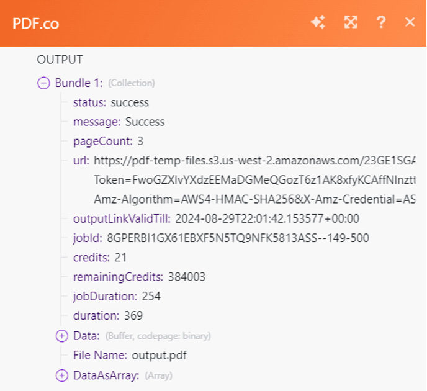Select the jobDuration 254 row
The width and height of the screenshot is (427, 391).
tap(117, 296)
